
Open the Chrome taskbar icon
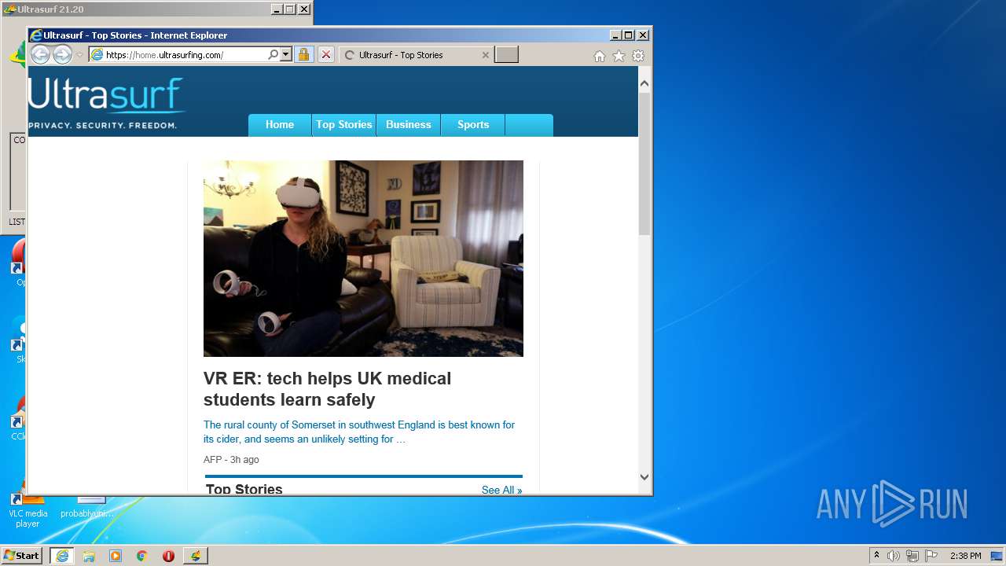[141, 556]
